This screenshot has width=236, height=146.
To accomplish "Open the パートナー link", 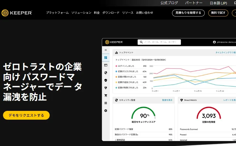I will pyautogui.click(x=194, y=3).
